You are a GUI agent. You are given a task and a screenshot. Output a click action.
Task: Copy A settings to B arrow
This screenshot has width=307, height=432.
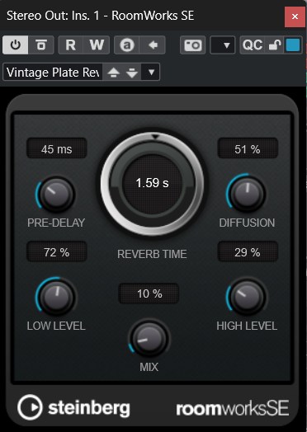tap(153, 45)
